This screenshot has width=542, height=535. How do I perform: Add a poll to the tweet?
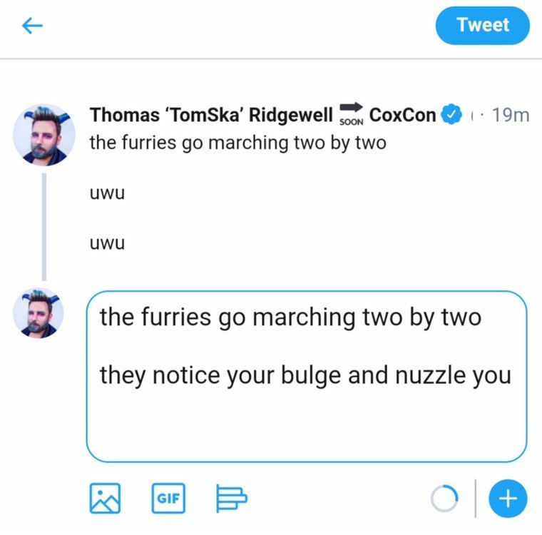coord(230,496)
